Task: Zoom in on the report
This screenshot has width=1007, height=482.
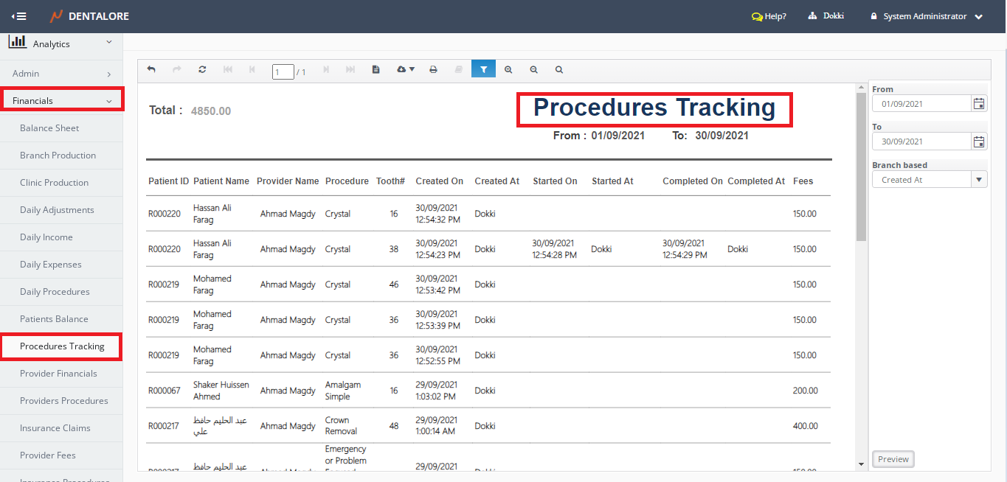Action: click(508, 69)
